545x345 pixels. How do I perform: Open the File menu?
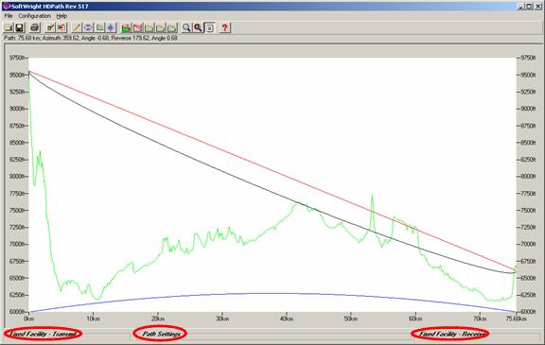tap(9, 16)
